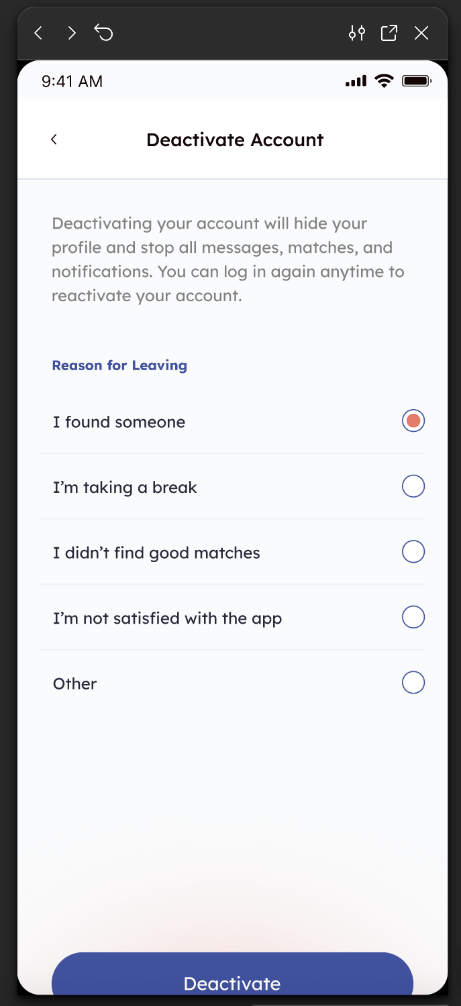Close the preview panel
This screenshot has width=461, height=1006.
[421, 33]
